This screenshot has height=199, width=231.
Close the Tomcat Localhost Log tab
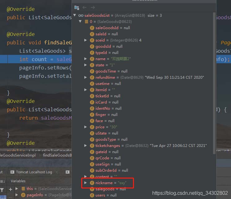[x=57, y=172]
